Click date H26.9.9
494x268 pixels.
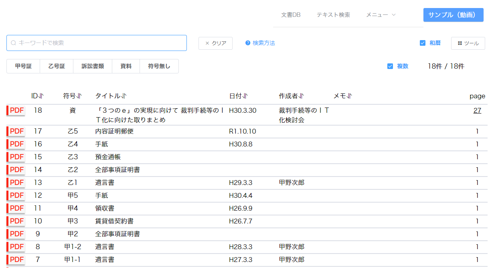point(241,208)
